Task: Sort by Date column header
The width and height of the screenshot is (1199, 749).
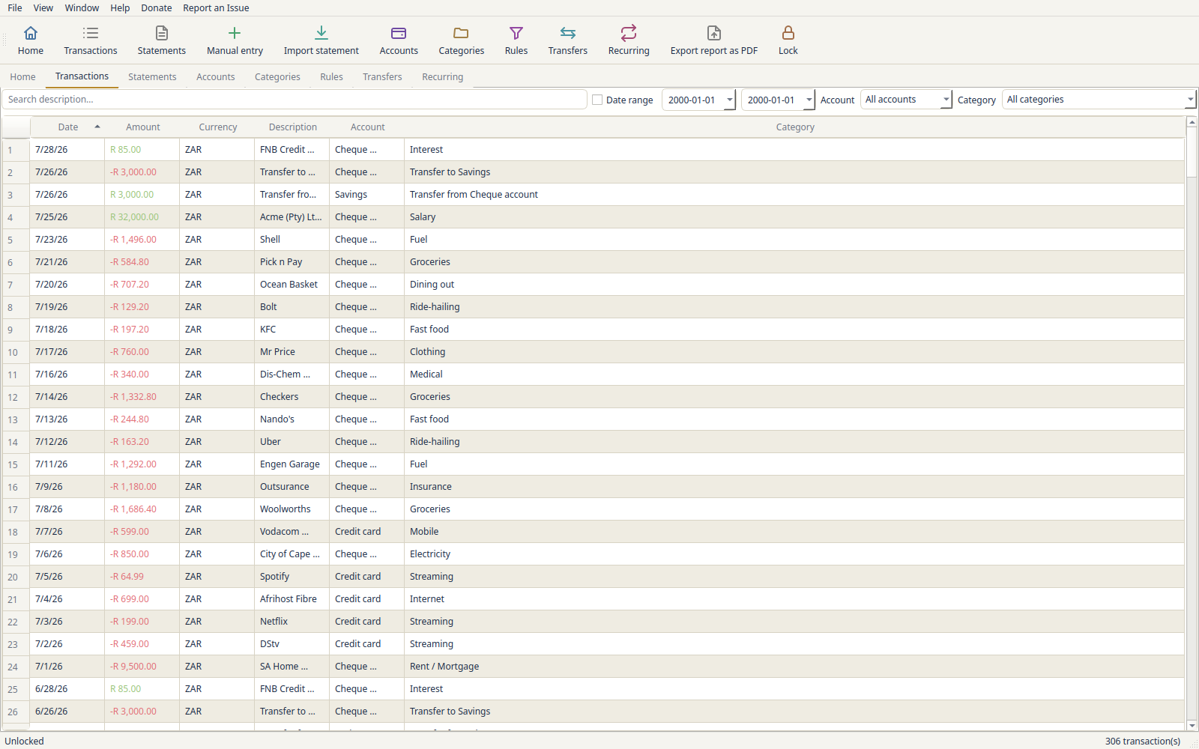Action: click(67, 127)
